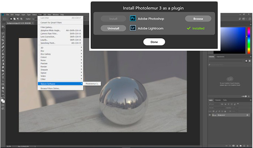Viewport: 253px width, 148px height.
Task: Select the Blur tool in toolbar
Action: (3, 68)
